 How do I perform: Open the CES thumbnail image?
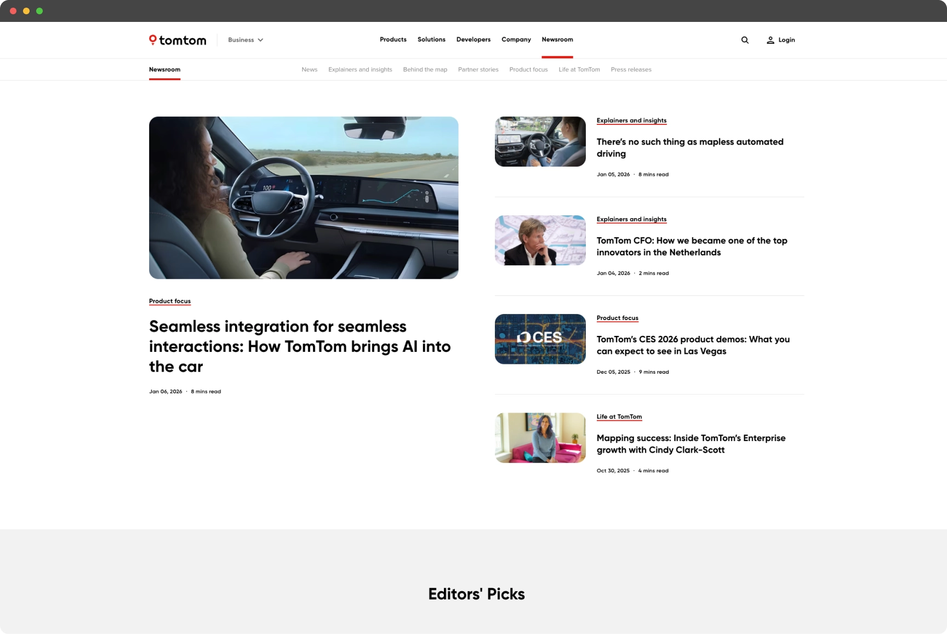click(x=540, y=339)
